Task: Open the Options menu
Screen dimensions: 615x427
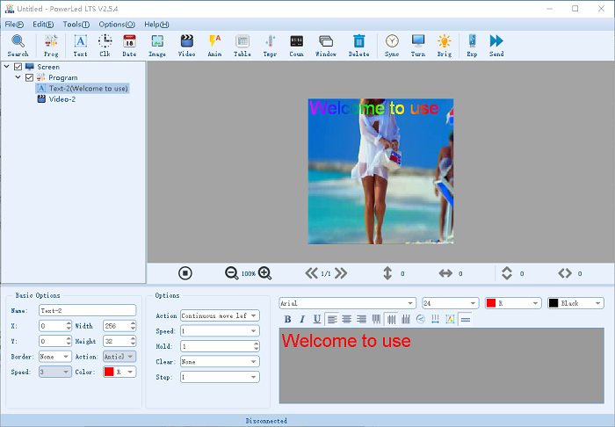Action: [x=116, y=25]
